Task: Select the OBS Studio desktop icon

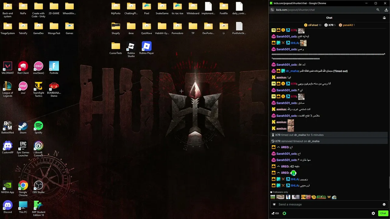Action: 38,187
